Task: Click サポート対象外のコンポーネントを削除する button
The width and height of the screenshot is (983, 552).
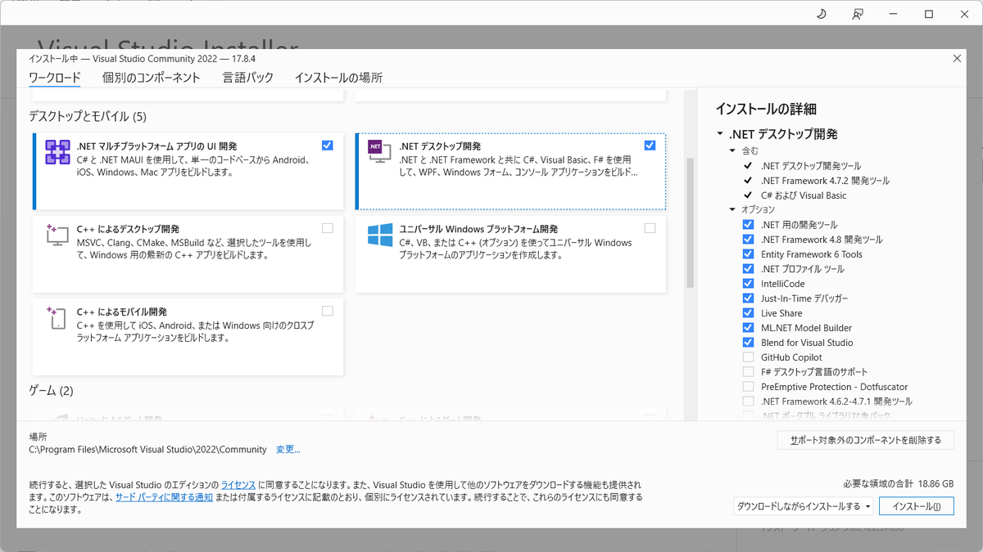Action: [866, 440]
